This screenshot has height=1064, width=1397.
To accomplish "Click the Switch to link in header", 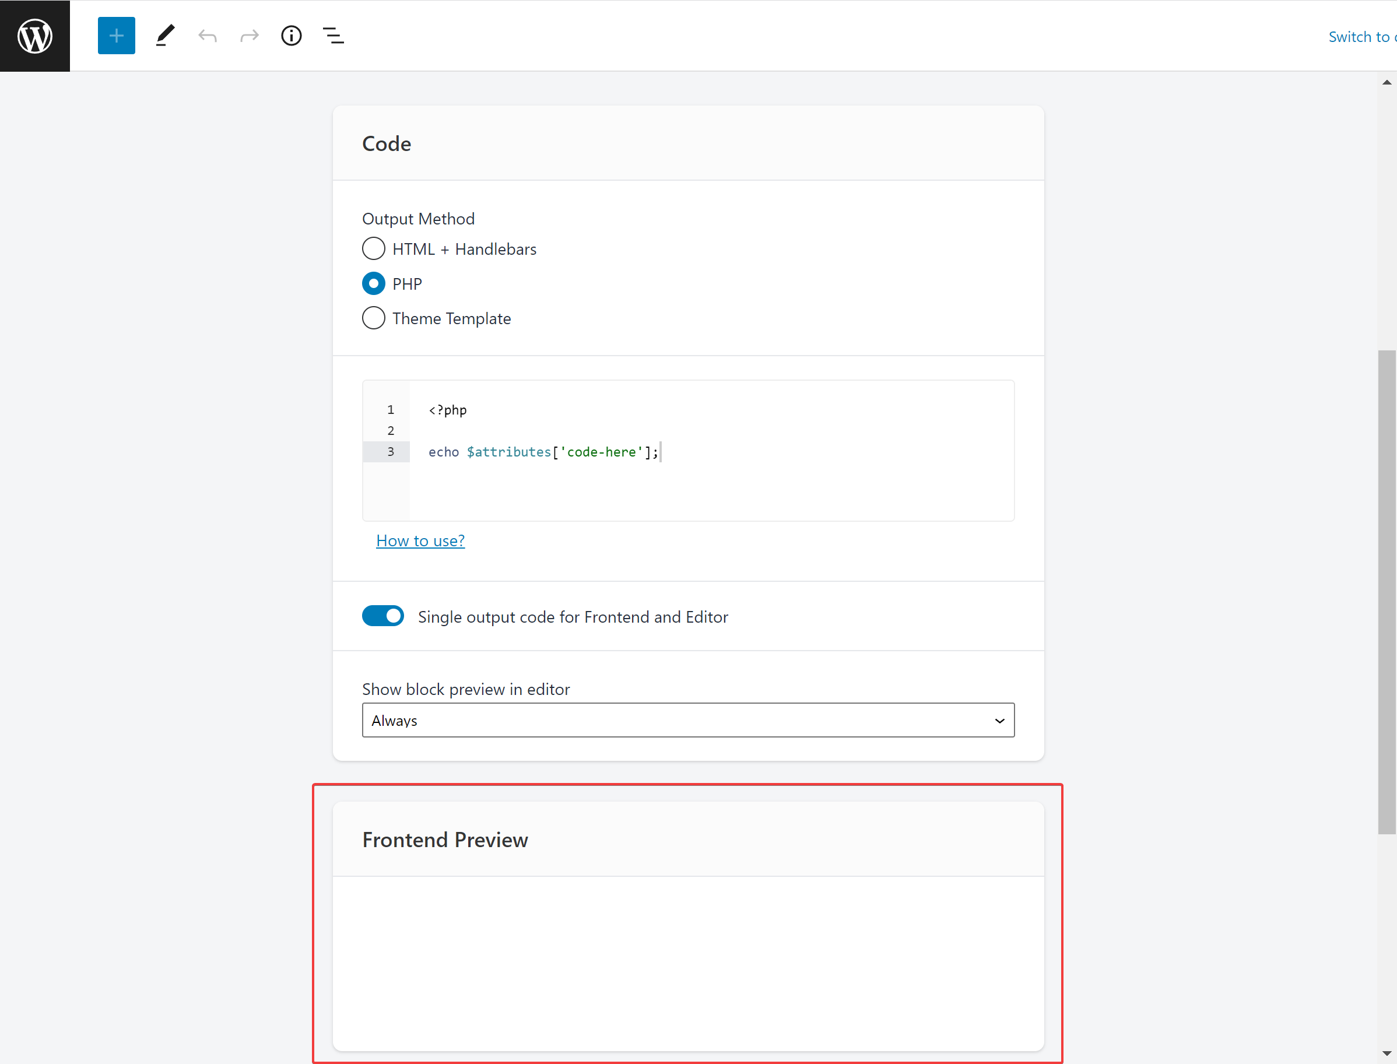I will 1361,37.
